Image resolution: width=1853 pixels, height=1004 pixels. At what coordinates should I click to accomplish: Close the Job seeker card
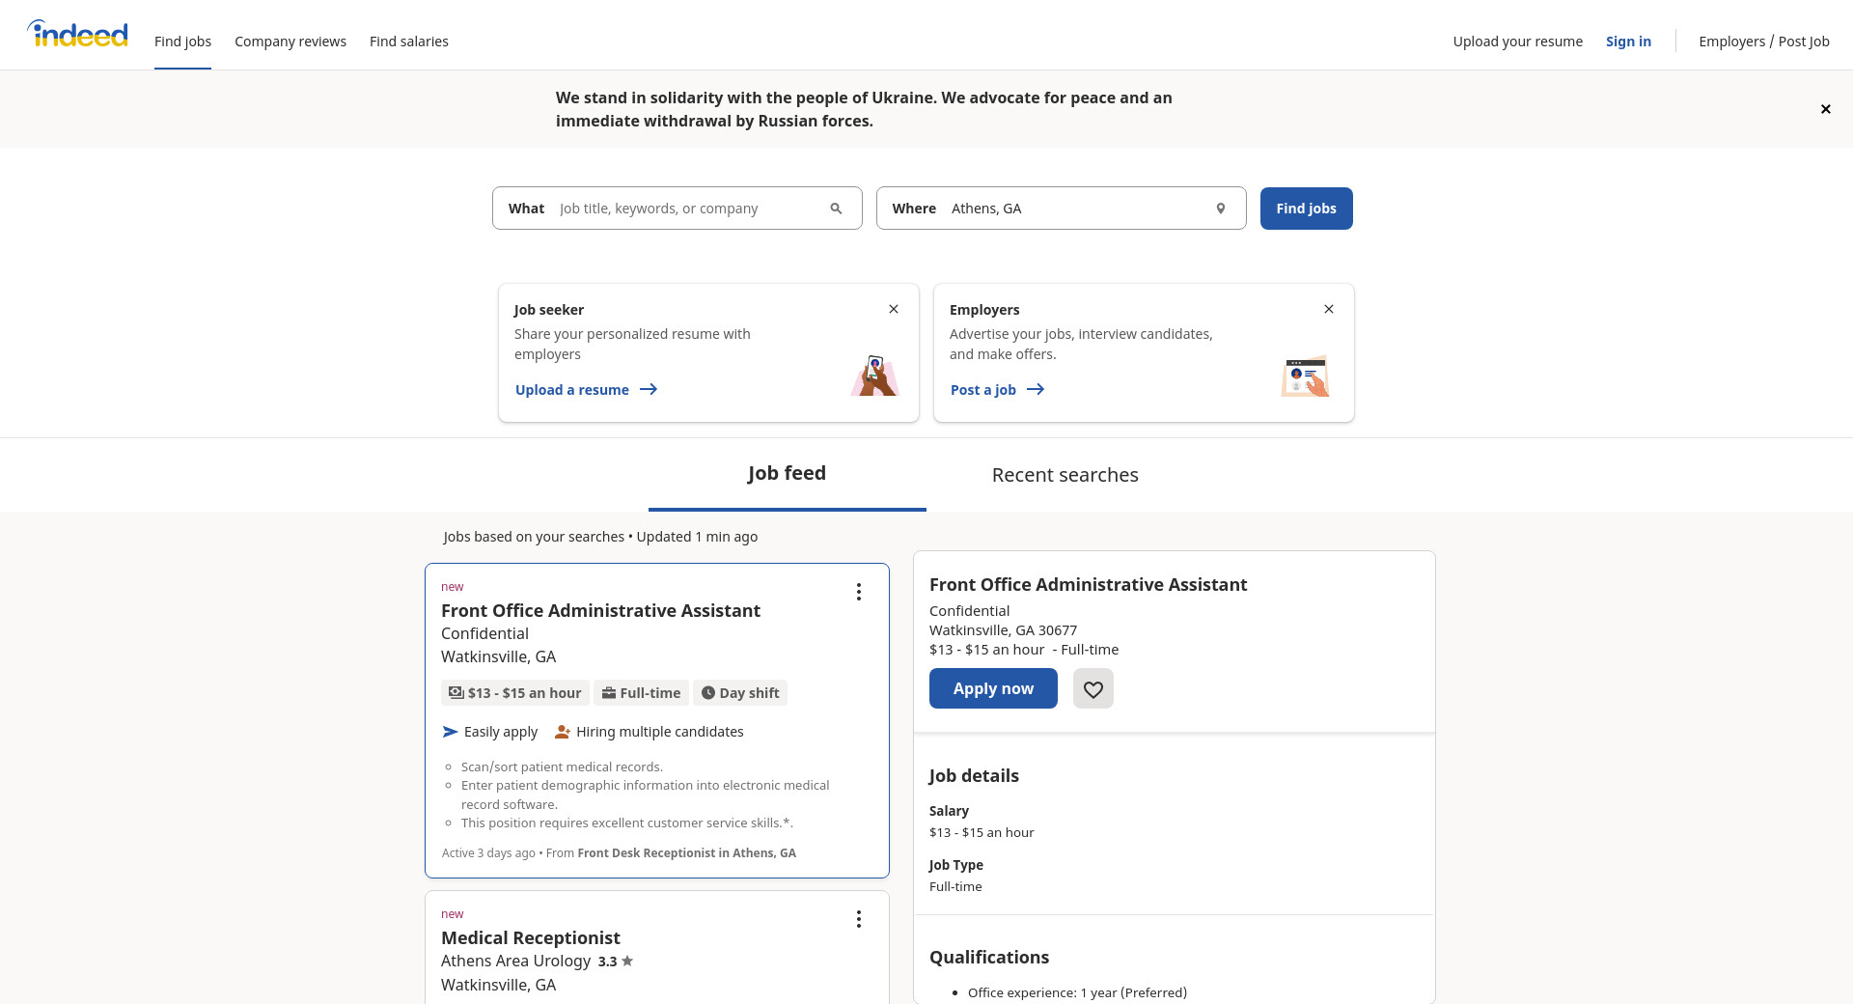click(x=893, y=309)
